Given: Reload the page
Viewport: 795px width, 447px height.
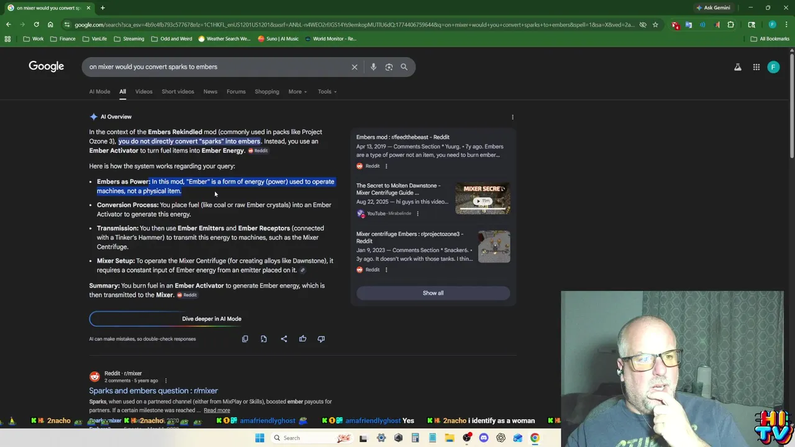Looking at the screenshot, I should point(36,25).
